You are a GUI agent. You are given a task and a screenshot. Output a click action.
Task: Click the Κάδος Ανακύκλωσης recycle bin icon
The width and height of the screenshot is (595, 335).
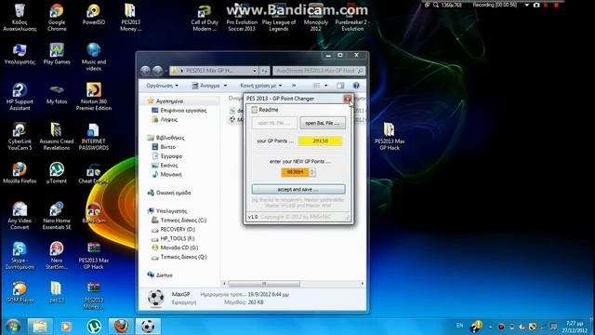click(x=20, y=18)
